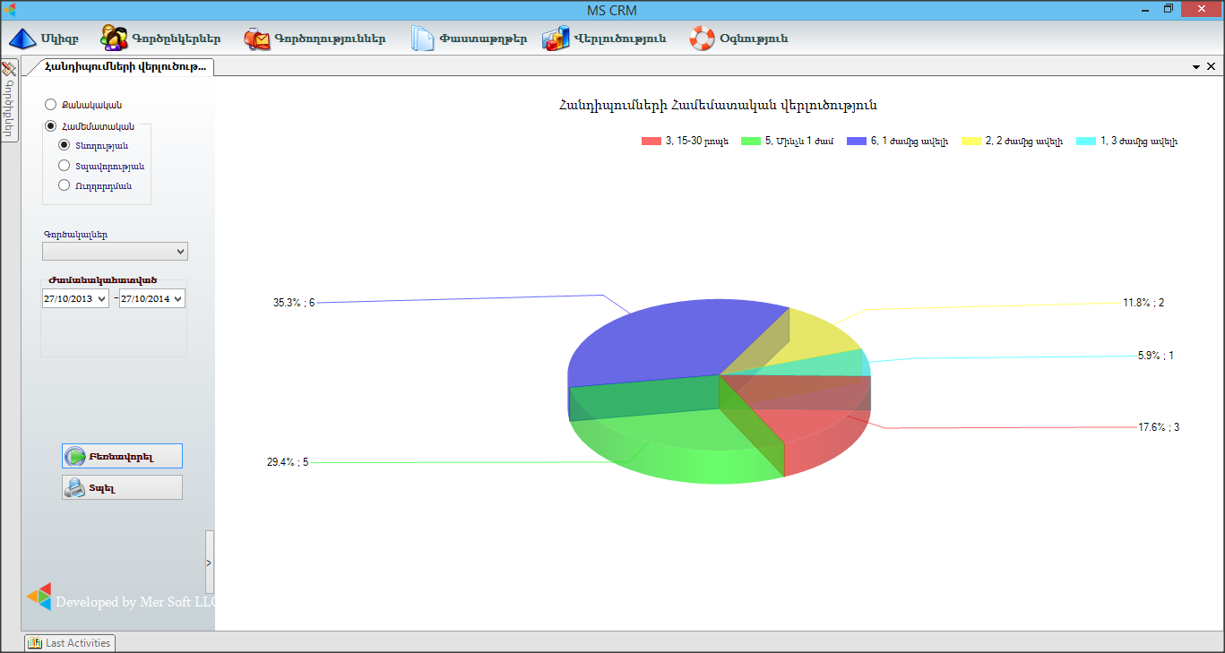The image size is (1225, 653).
Task: Click the envelope icon for Գործողություններ
Action: 257,39
